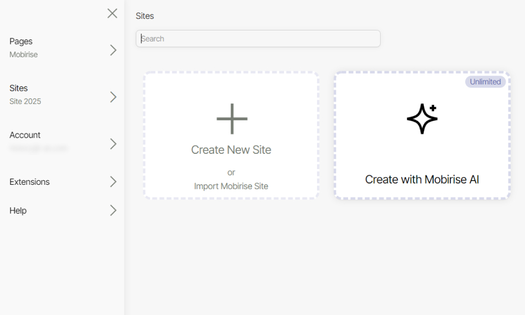Click the Import Mobirise Site link
The image size is (525, 315).
pyautogui.click(x=231, y=186)
